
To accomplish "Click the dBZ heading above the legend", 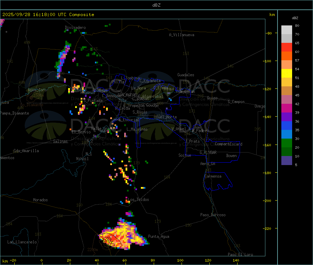I will 295,18.
